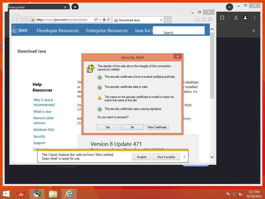Click Yes in Security Alert dialog
This screenshot has height=199, width=265.
click(x=107, y=127)
